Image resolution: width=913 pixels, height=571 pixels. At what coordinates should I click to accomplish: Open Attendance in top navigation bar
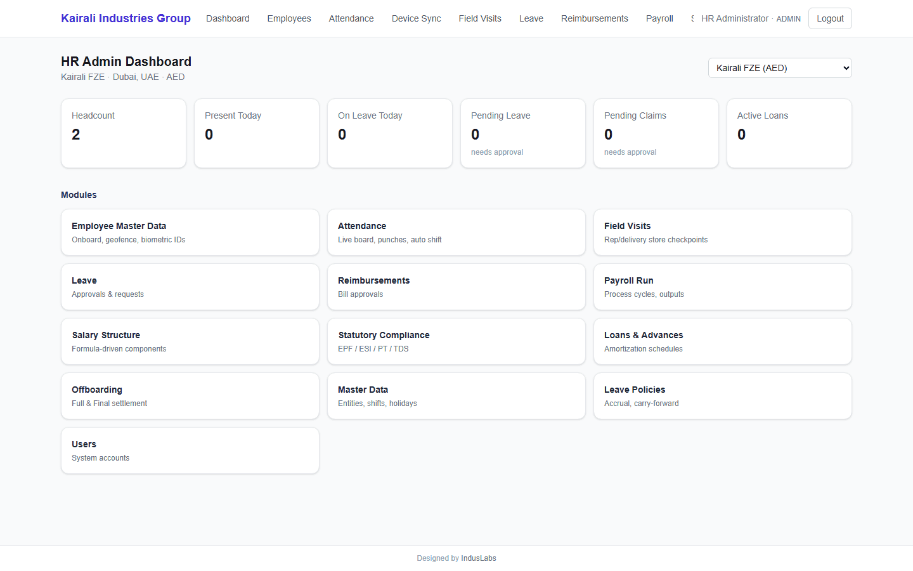(x=351, y=18)
